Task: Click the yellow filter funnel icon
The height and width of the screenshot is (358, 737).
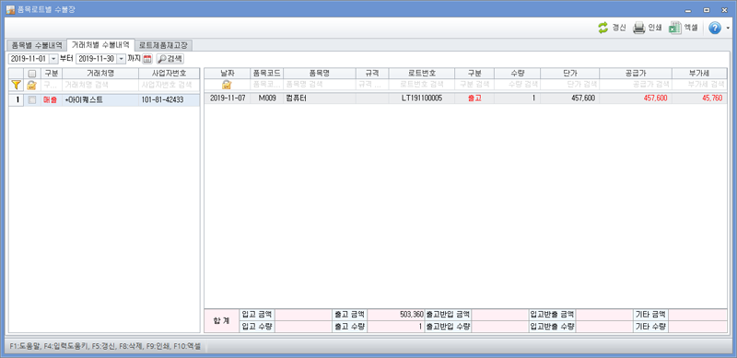Action: click(x=17, y=85)
